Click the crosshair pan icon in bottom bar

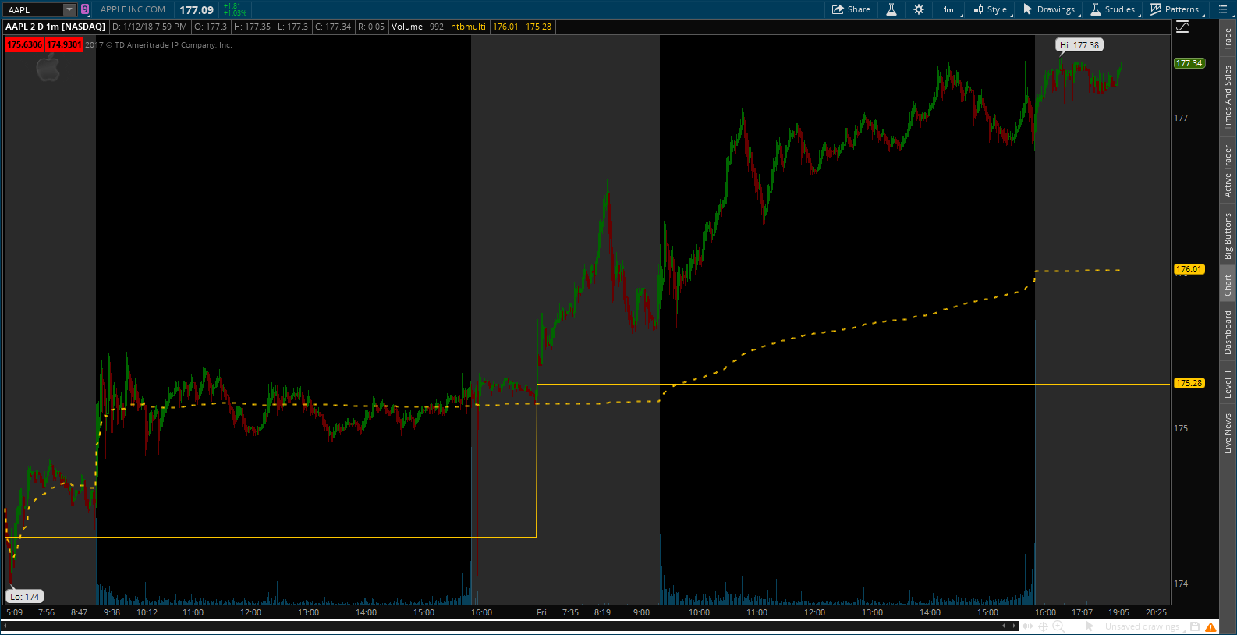[x=1043, y=626]
